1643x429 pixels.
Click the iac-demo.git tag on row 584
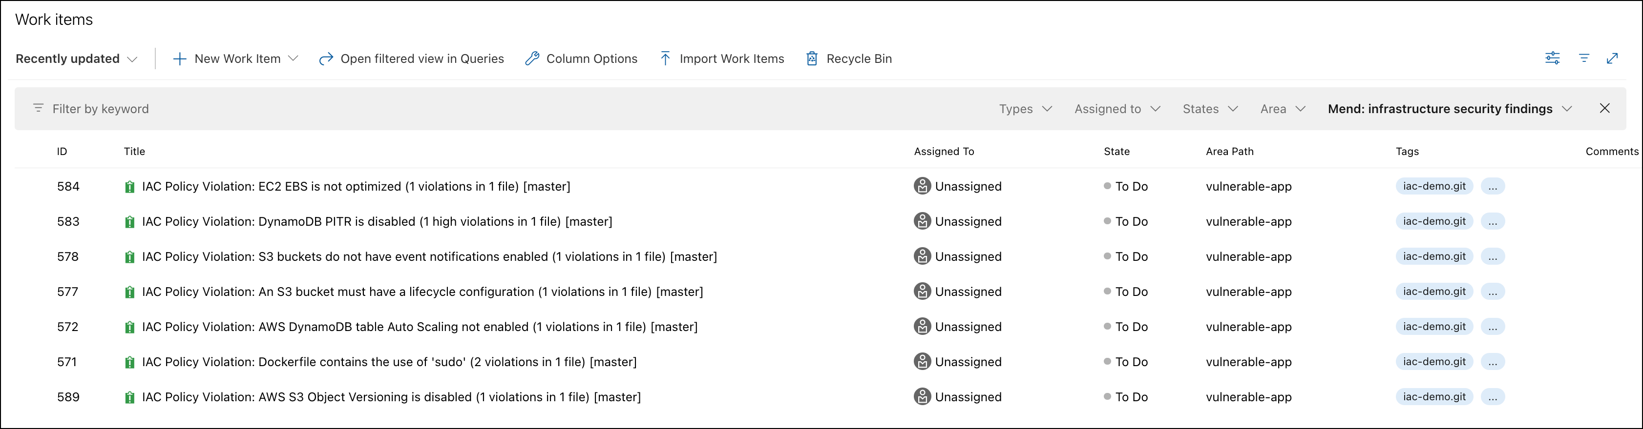pos(1434,186)
